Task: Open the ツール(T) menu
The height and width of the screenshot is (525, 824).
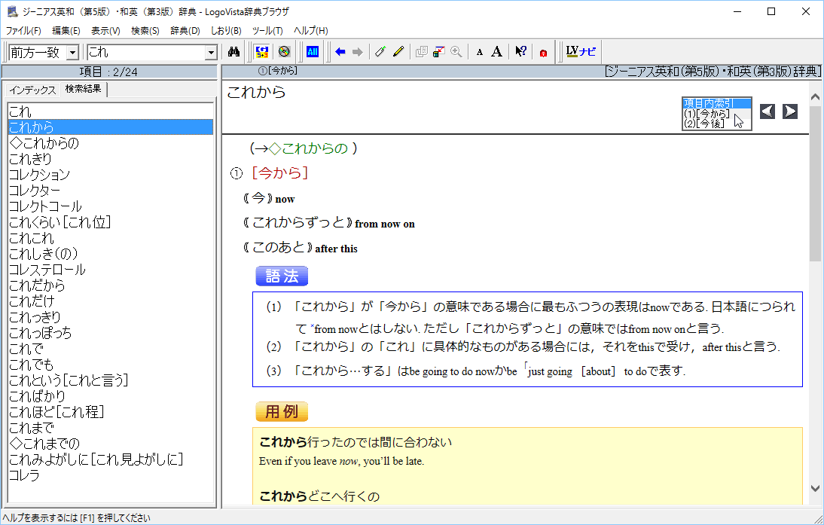Action: [x=267, y=31]
